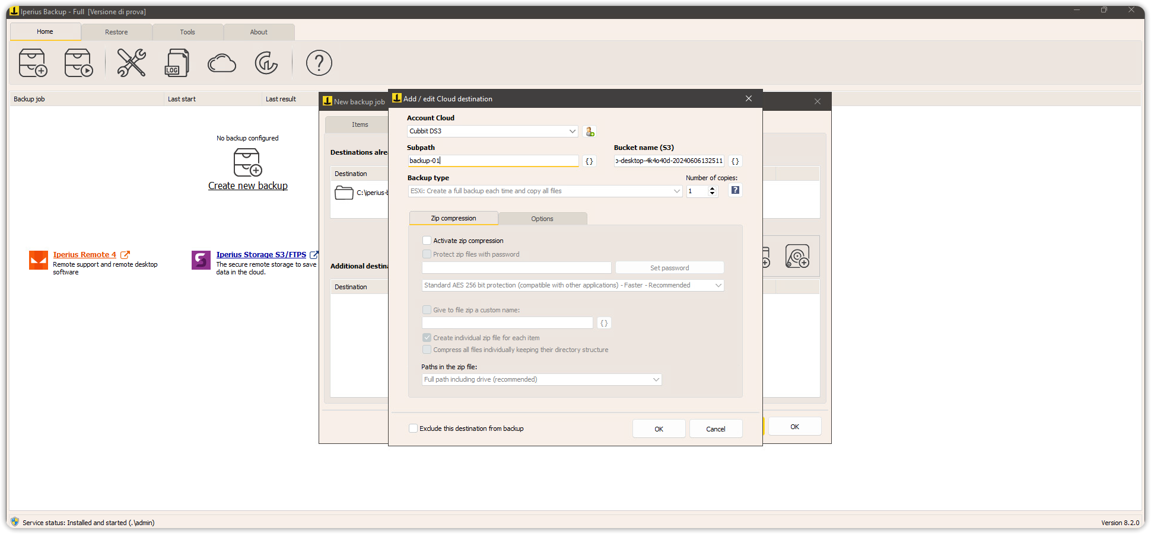Click the service status shield icon
The height and width of the screenshot is (534, 1151).
(15, 522)
